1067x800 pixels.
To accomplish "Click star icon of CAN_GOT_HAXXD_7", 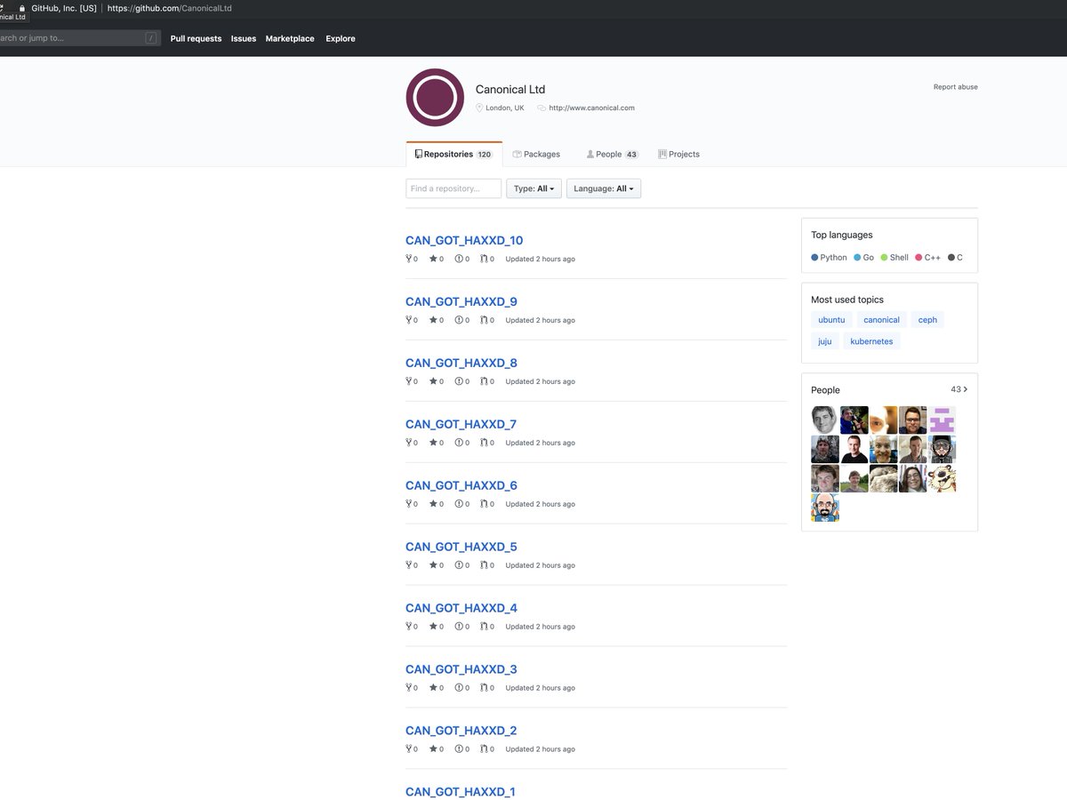I will (434, 444).
